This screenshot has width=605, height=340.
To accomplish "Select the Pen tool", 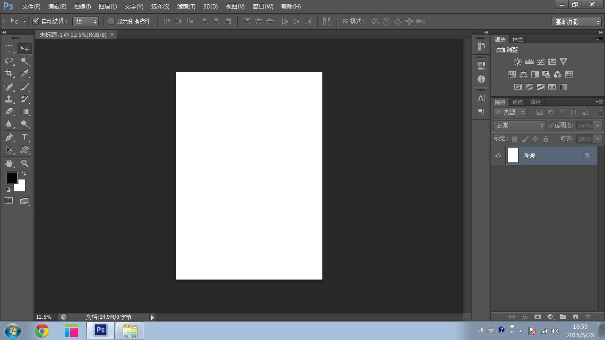I will click(9, 137).
